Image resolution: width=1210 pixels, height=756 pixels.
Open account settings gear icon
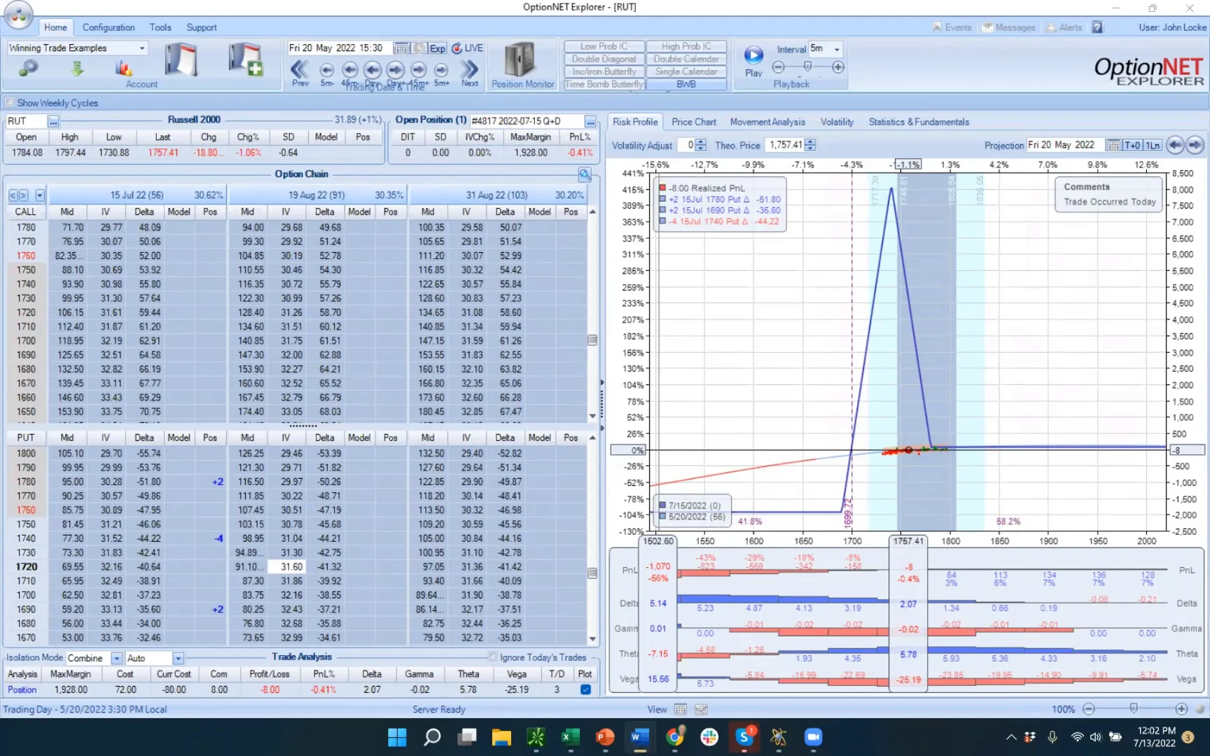click(x=29, y=68)
